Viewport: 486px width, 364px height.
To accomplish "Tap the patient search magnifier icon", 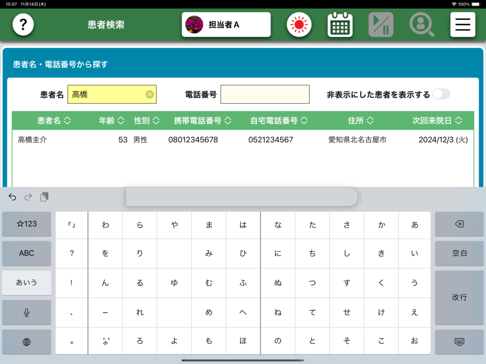I will pyautogui.click(x=421, y=25).
